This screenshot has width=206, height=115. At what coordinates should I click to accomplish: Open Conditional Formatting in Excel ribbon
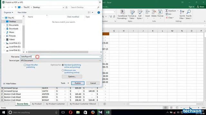tap(122, 15)
